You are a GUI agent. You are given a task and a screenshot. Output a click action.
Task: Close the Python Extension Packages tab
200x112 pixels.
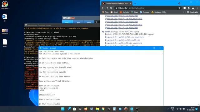coord(130,3)
